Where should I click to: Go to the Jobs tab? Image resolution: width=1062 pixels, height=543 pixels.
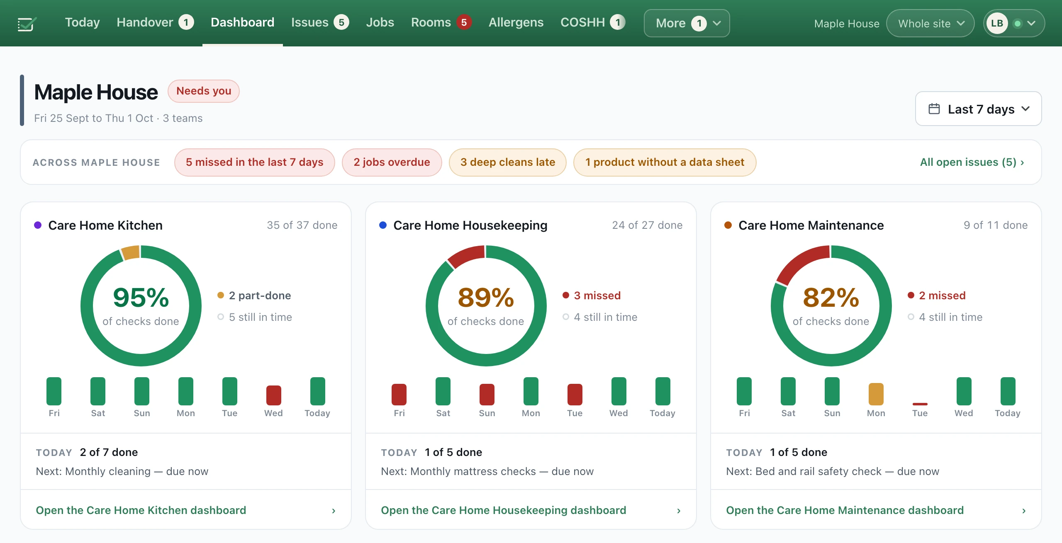pyautogui.click(x=380, y=22)
